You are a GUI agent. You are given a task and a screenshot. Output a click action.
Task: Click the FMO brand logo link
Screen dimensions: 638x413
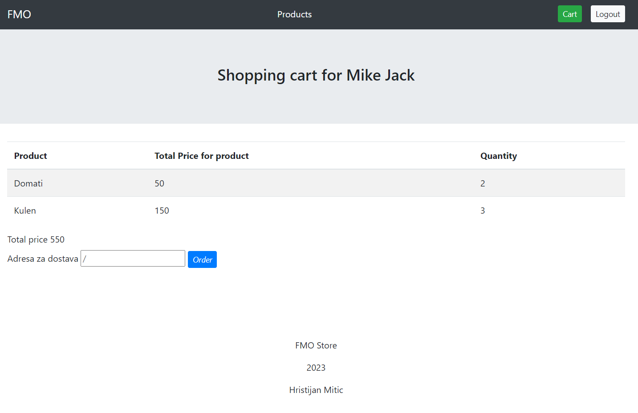[x=19, y=14]
